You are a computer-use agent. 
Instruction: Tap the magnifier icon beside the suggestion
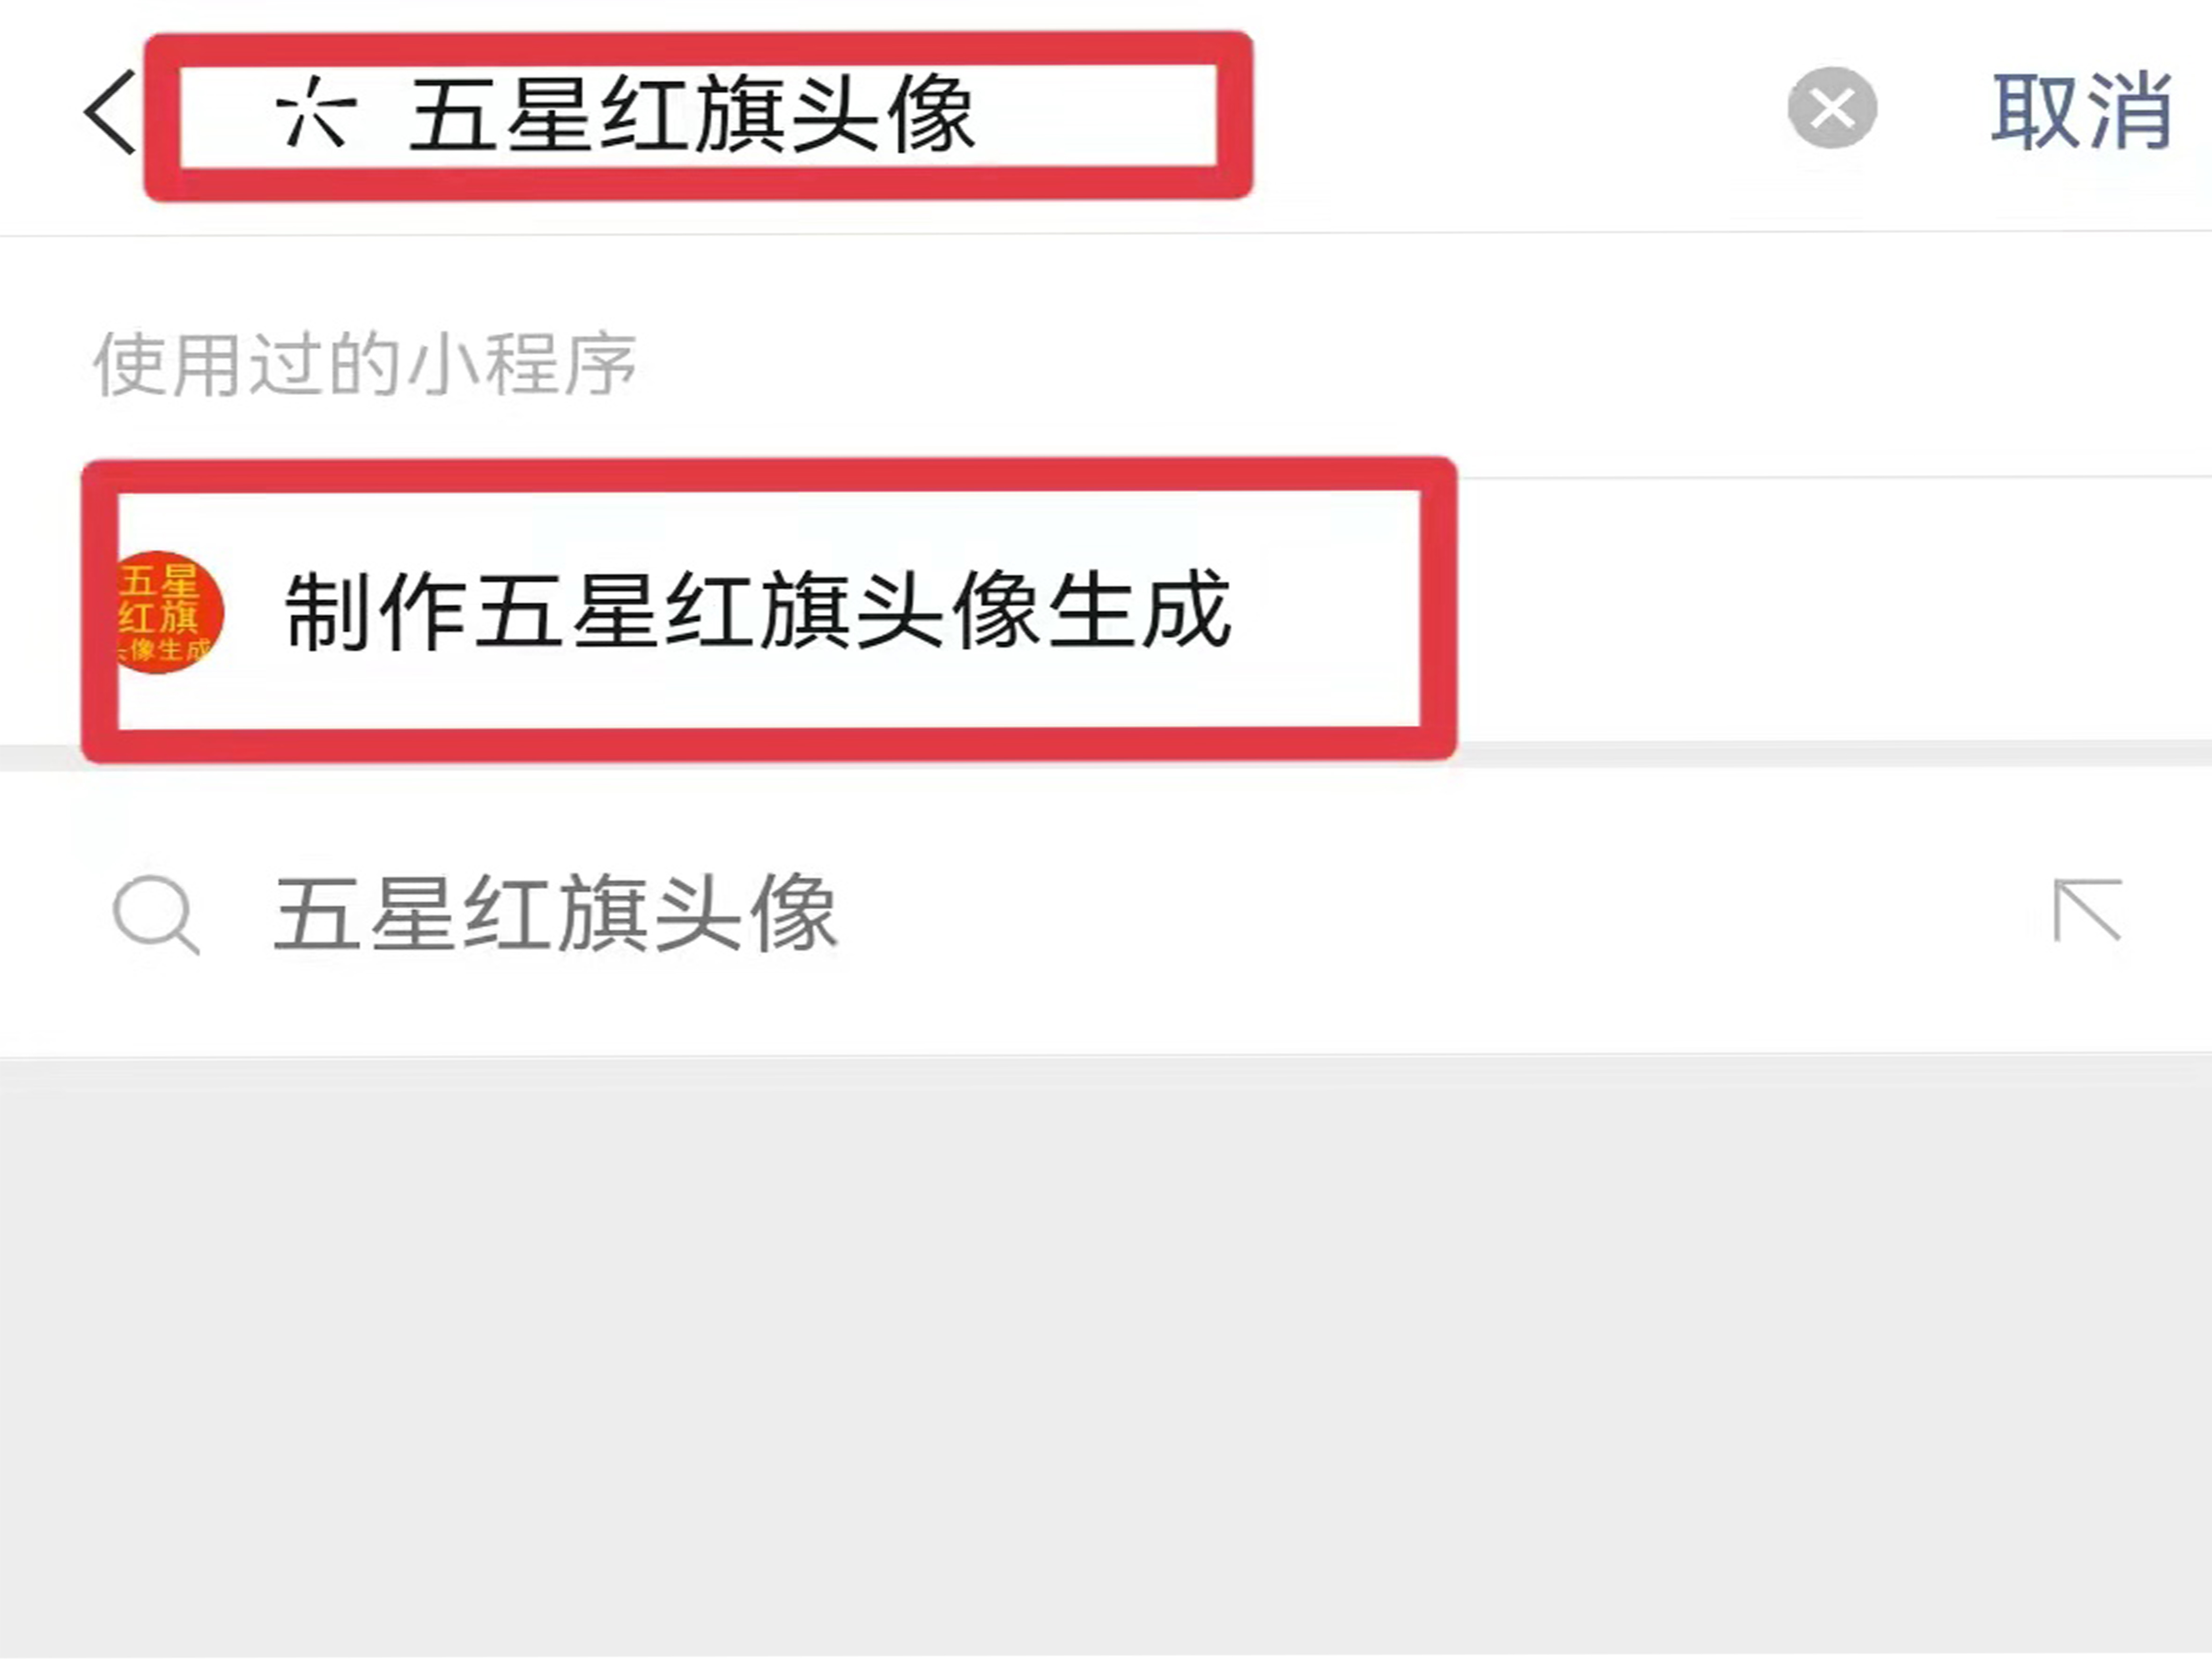(x=156, y=914)
